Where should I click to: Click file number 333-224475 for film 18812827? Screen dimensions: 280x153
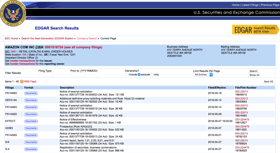tap(242, 120)
